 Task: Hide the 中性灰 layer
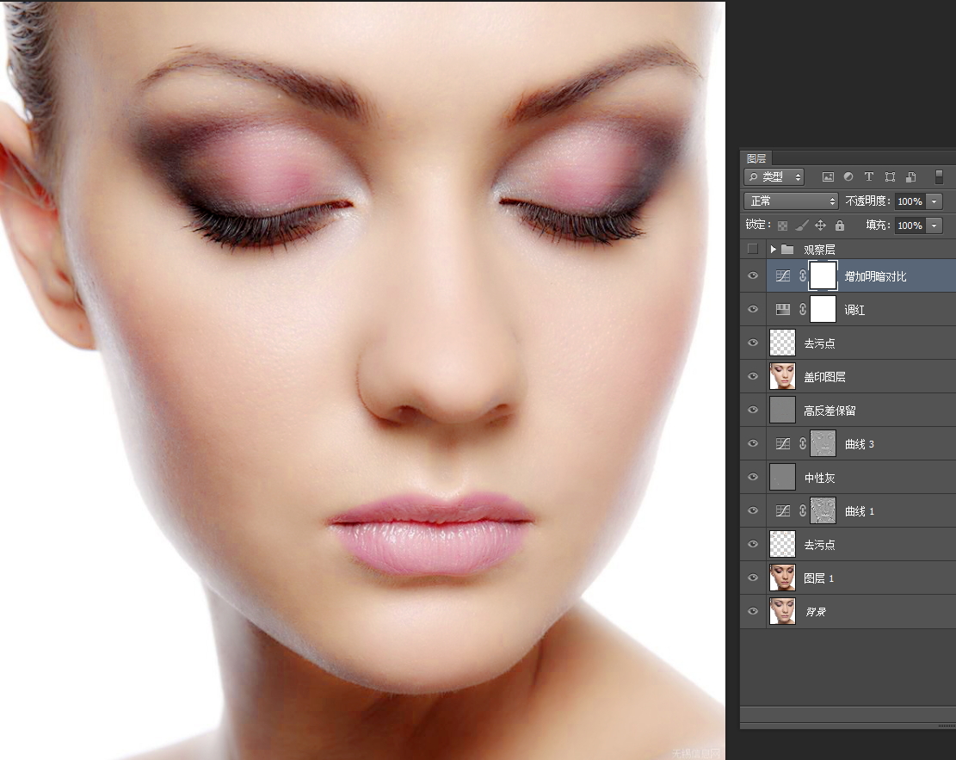tap(753, 477)
